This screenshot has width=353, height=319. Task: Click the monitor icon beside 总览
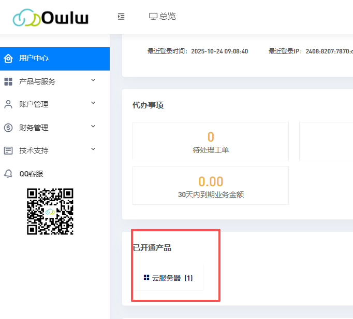(153, 17)
